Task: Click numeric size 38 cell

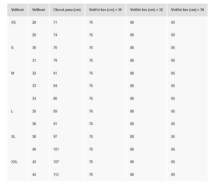Action: point(34,136)
